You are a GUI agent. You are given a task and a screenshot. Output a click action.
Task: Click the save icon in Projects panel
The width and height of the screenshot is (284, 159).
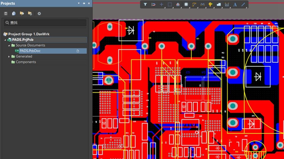pos(6,14)
